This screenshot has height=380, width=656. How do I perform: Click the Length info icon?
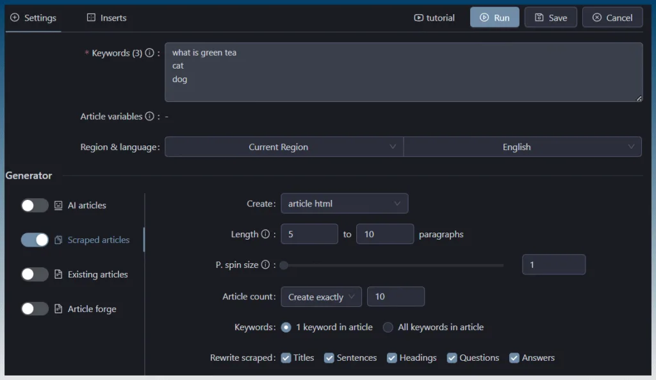click(x=265, y=234)
